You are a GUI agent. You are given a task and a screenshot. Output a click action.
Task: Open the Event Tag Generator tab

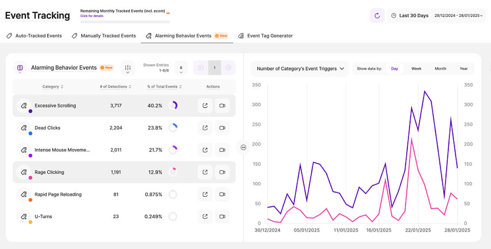click(265, 36)
